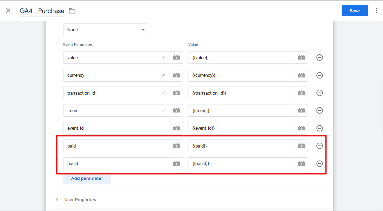
Task: Remove the currency parameter row
Action: coord(320,75)
